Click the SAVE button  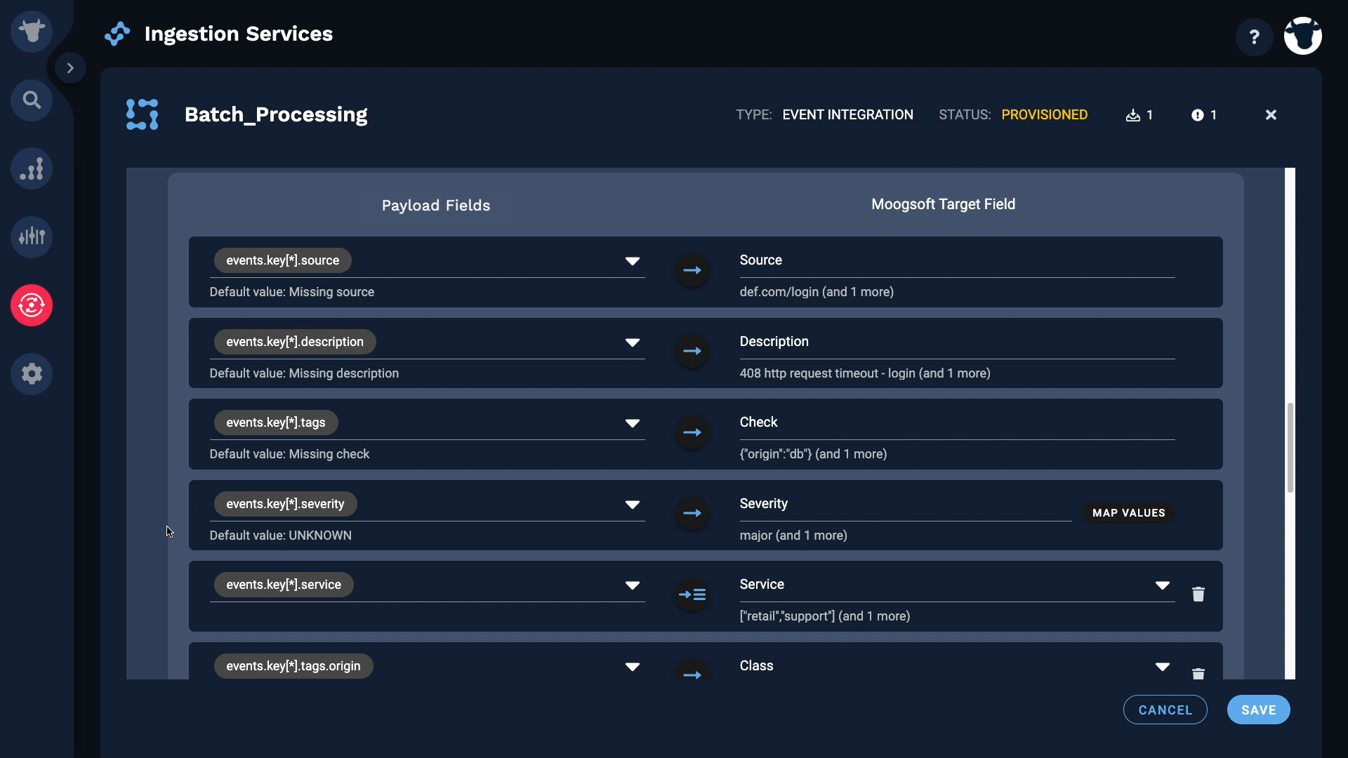(x=1259, y=710)
